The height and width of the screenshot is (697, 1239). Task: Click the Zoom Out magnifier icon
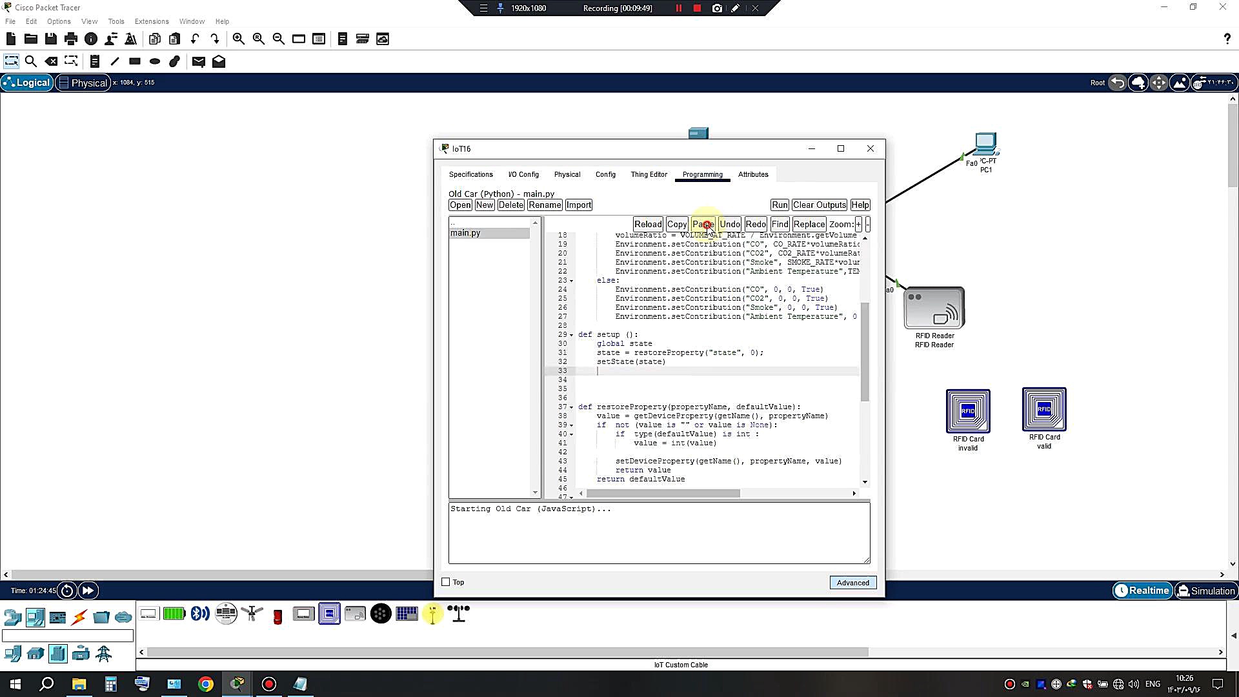tap(279, 39)
